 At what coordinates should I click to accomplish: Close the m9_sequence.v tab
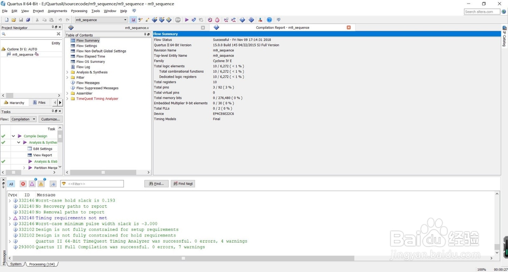tap(203, 27)
